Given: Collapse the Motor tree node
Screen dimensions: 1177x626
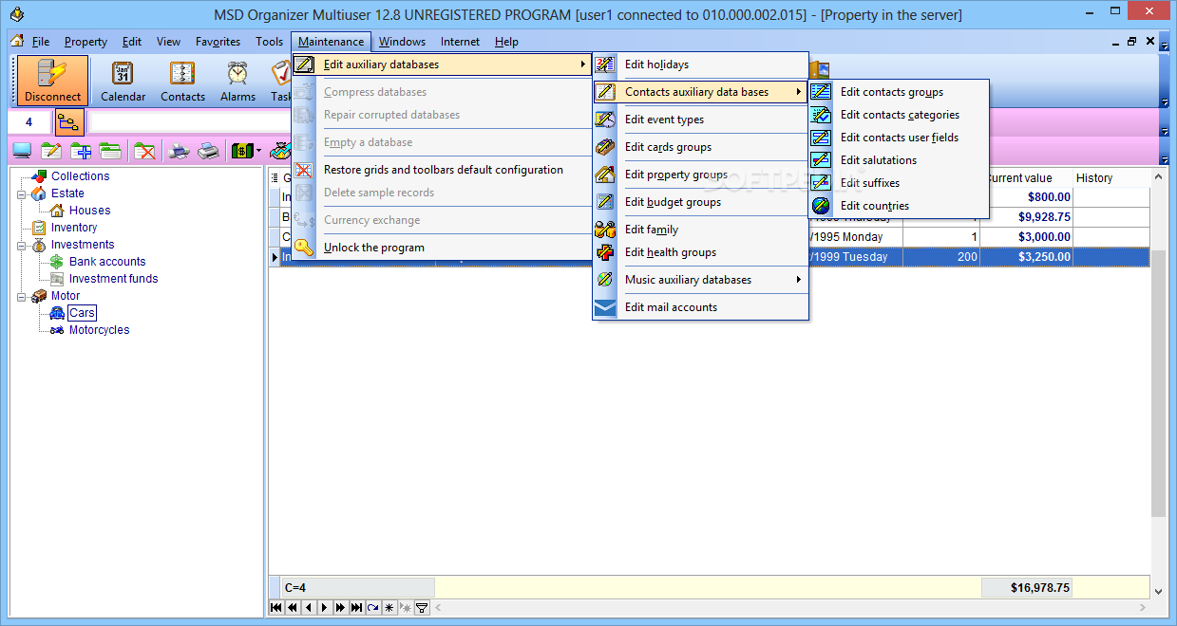Looking at the screenshot, I should 21,296.
